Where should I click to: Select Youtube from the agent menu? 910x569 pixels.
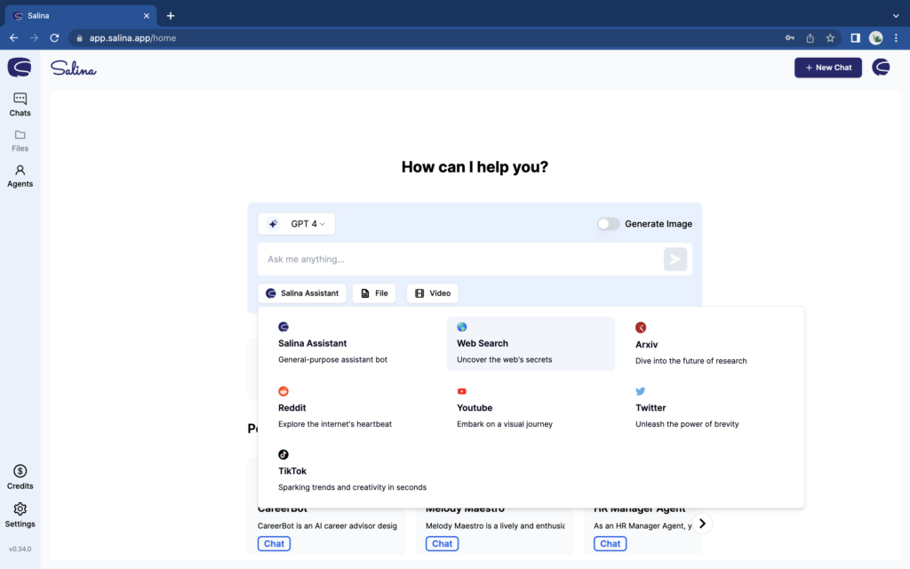[x=531, y=407]
